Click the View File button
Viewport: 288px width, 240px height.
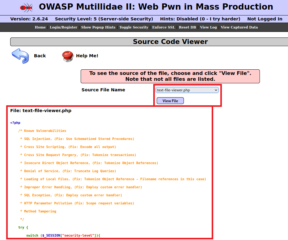tap(170, 101)
